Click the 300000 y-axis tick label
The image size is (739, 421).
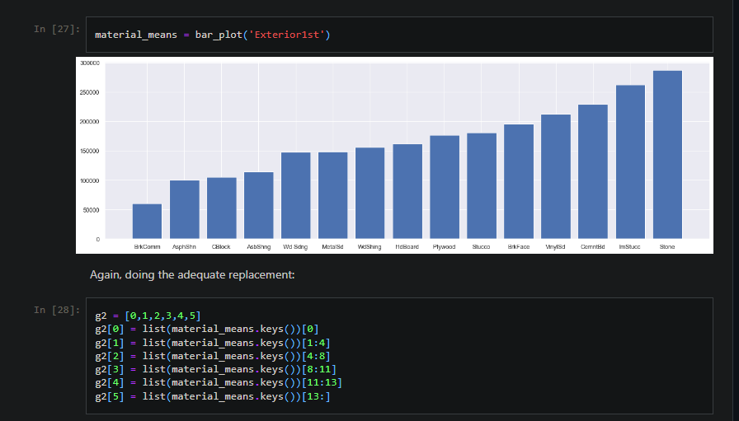tap(90, 63)
